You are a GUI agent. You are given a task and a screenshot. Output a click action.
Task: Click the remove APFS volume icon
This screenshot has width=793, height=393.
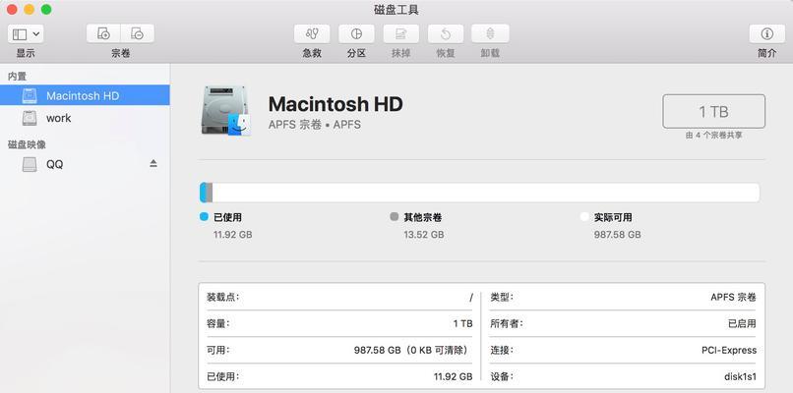click(x=137, y=33)
